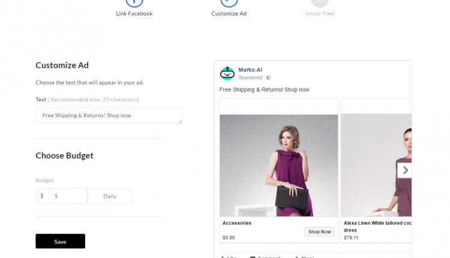
Task: Select the Install Pixel step label
Action: click(320, 13)
